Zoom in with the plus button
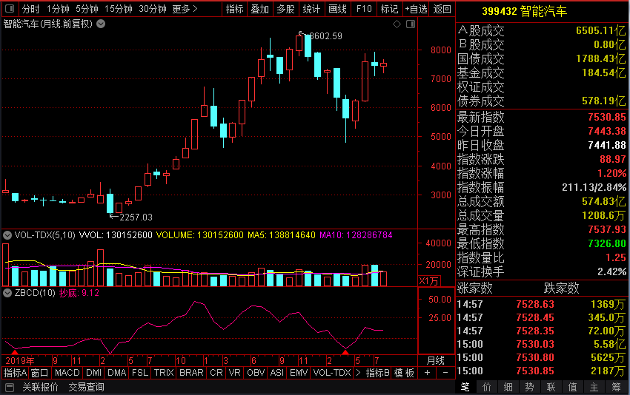 [x=428, y=373]
